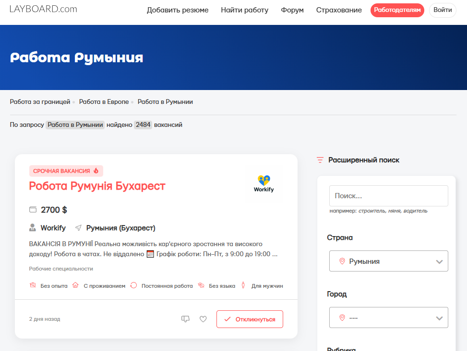Open Робота Румунія Бухарест vacancy title

pos(97,186)
